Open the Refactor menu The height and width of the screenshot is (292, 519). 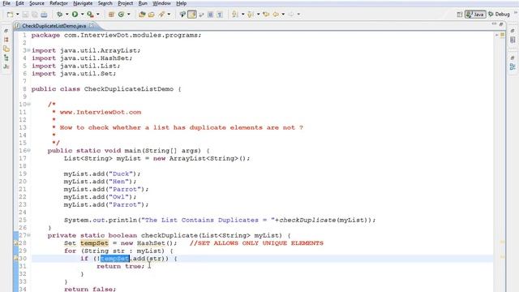(58, 3)
